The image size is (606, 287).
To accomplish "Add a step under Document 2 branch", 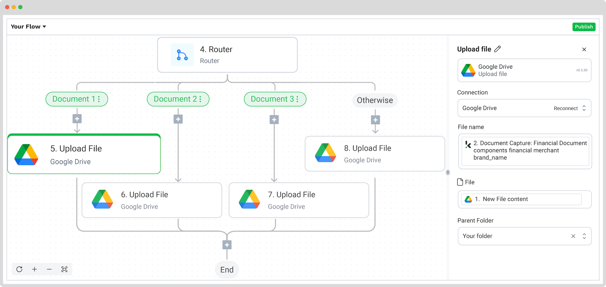I will [x=178, y=119].
